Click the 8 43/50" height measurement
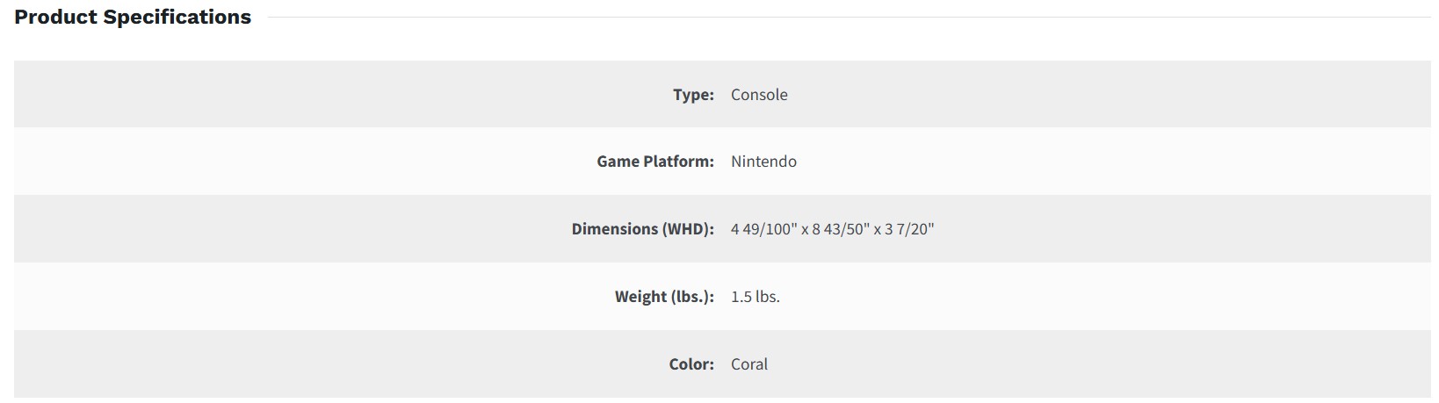 (841, 229)
